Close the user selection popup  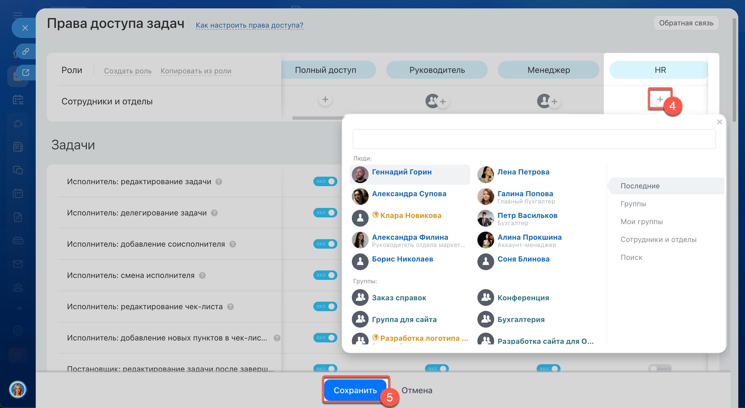pos(719,122)
